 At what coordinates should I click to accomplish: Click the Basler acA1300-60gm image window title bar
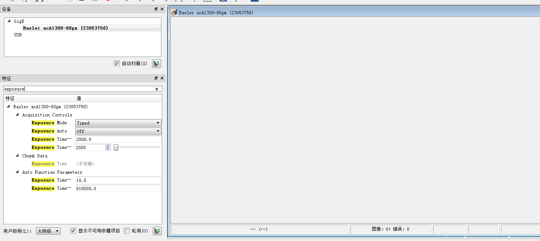354,12
